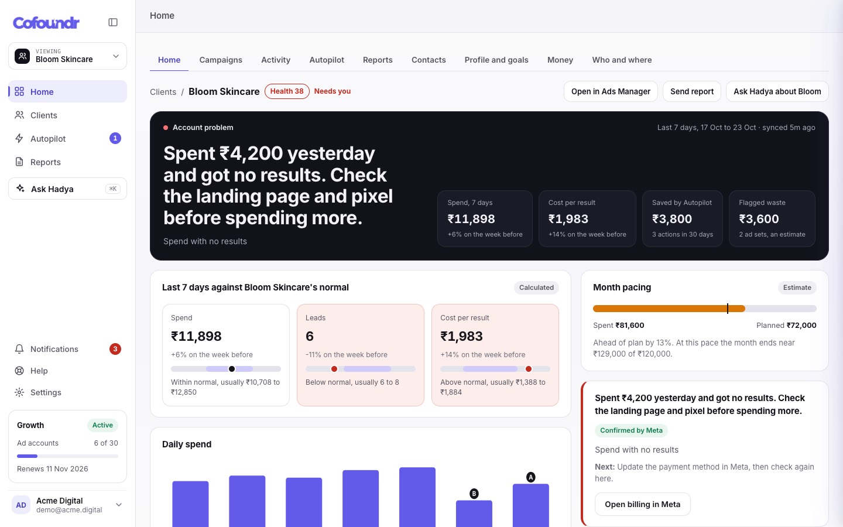Click the Saved by Autopilot stat card
This screenshot has height=527, width=843.
tap(683, 218)
